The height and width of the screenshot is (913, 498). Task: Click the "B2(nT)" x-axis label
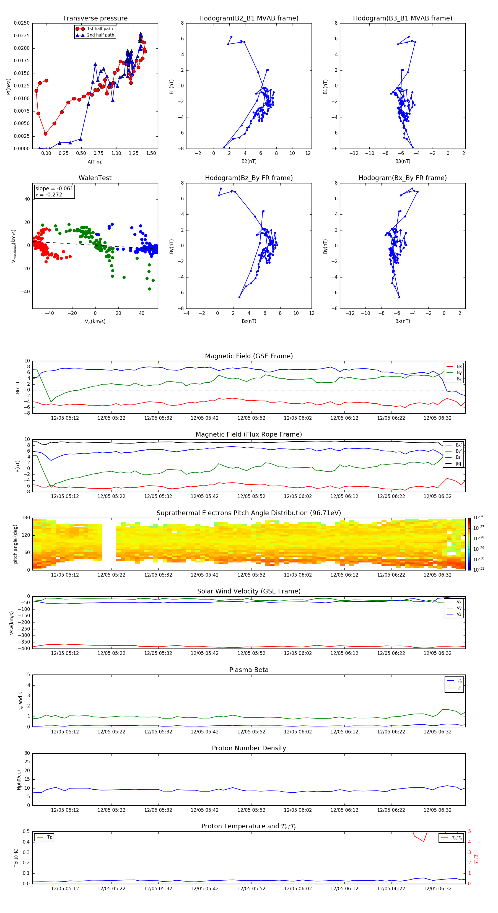click(x=249, y=161)
